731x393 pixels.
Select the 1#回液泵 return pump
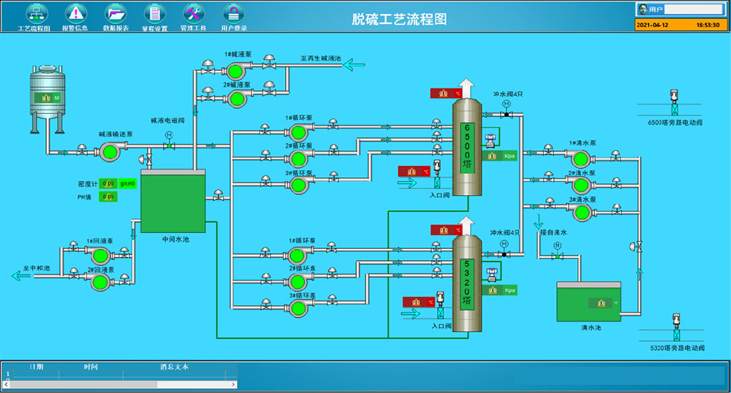click(100, 255)
